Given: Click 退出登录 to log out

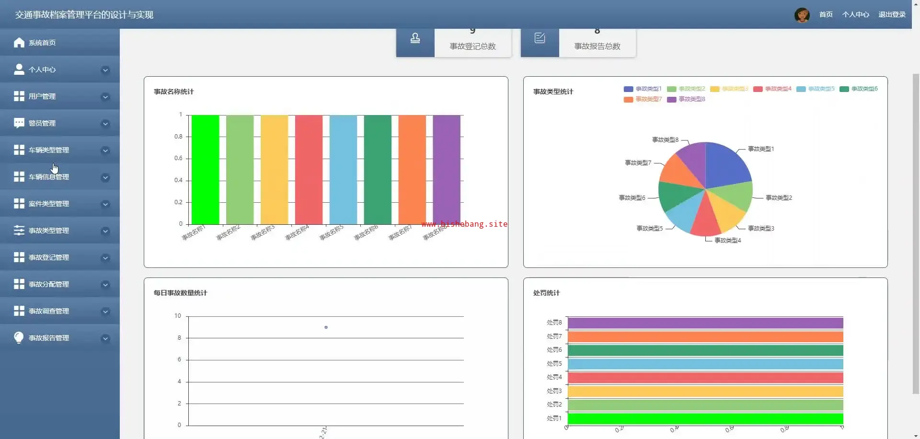Looking at the screenshot, I should click(892, 14).
